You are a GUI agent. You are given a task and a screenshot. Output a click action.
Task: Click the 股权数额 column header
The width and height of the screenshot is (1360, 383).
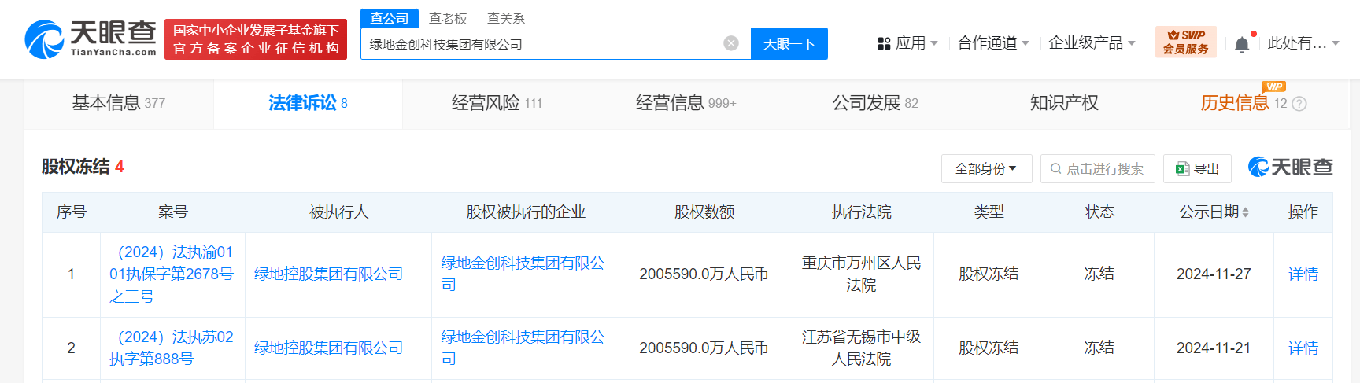click(x=704, y=212)
